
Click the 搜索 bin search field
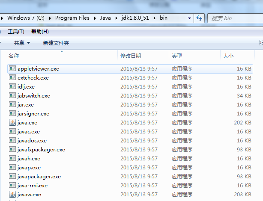coord(235,18)
